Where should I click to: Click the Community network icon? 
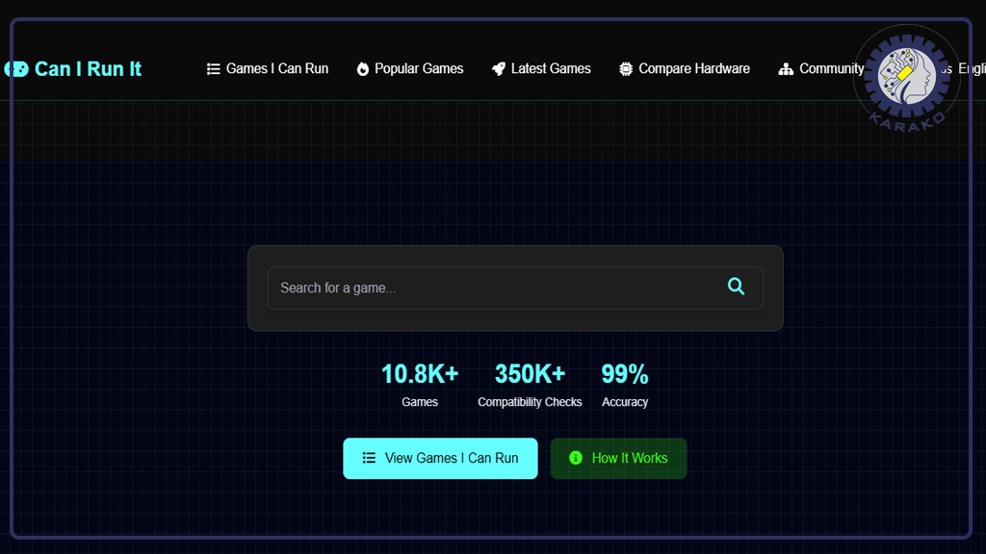786,69
